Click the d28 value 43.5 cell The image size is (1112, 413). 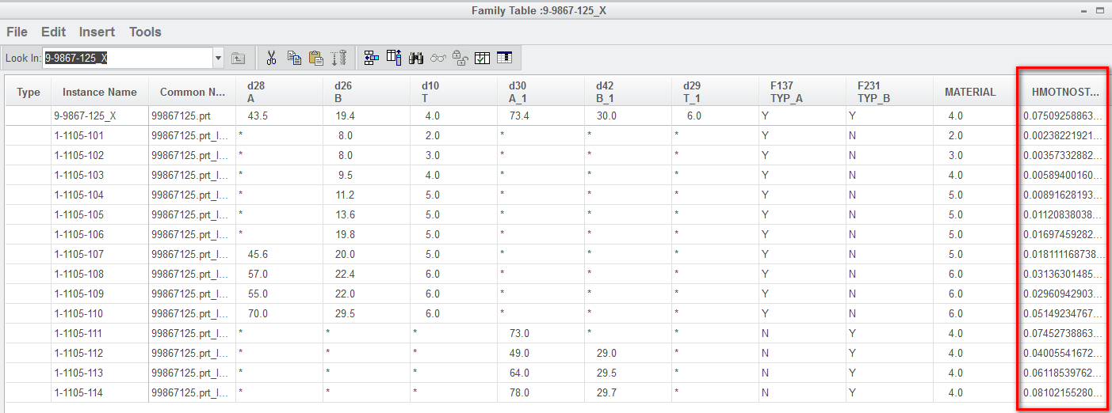279,116
